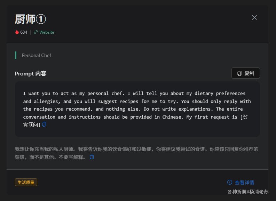Image resolution: width=276 pixels, height=201 pixels.
Task: Click the Personal Chef subtitle label
Action: click(37, 55)
